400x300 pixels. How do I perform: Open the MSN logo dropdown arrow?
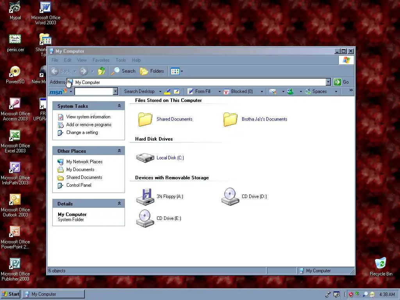click(x=71, y=91)
